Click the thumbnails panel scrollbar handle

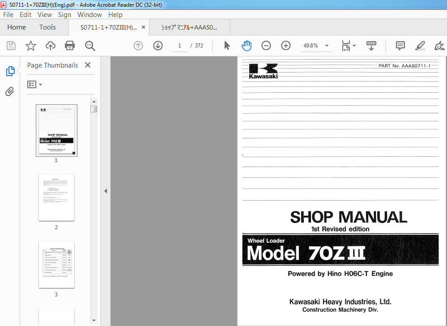pos(94,109)
